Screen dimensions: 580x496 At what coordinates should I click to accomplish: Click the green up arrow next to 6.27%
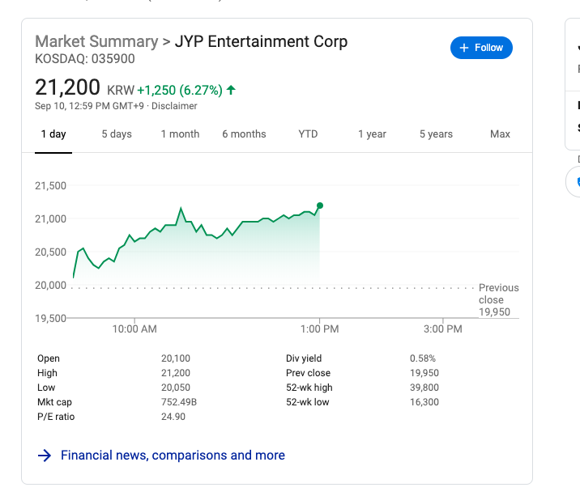click(231, 90)
